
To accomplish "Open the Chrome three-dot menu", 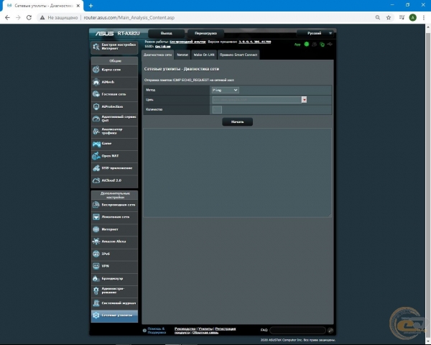I will [424, 17].
